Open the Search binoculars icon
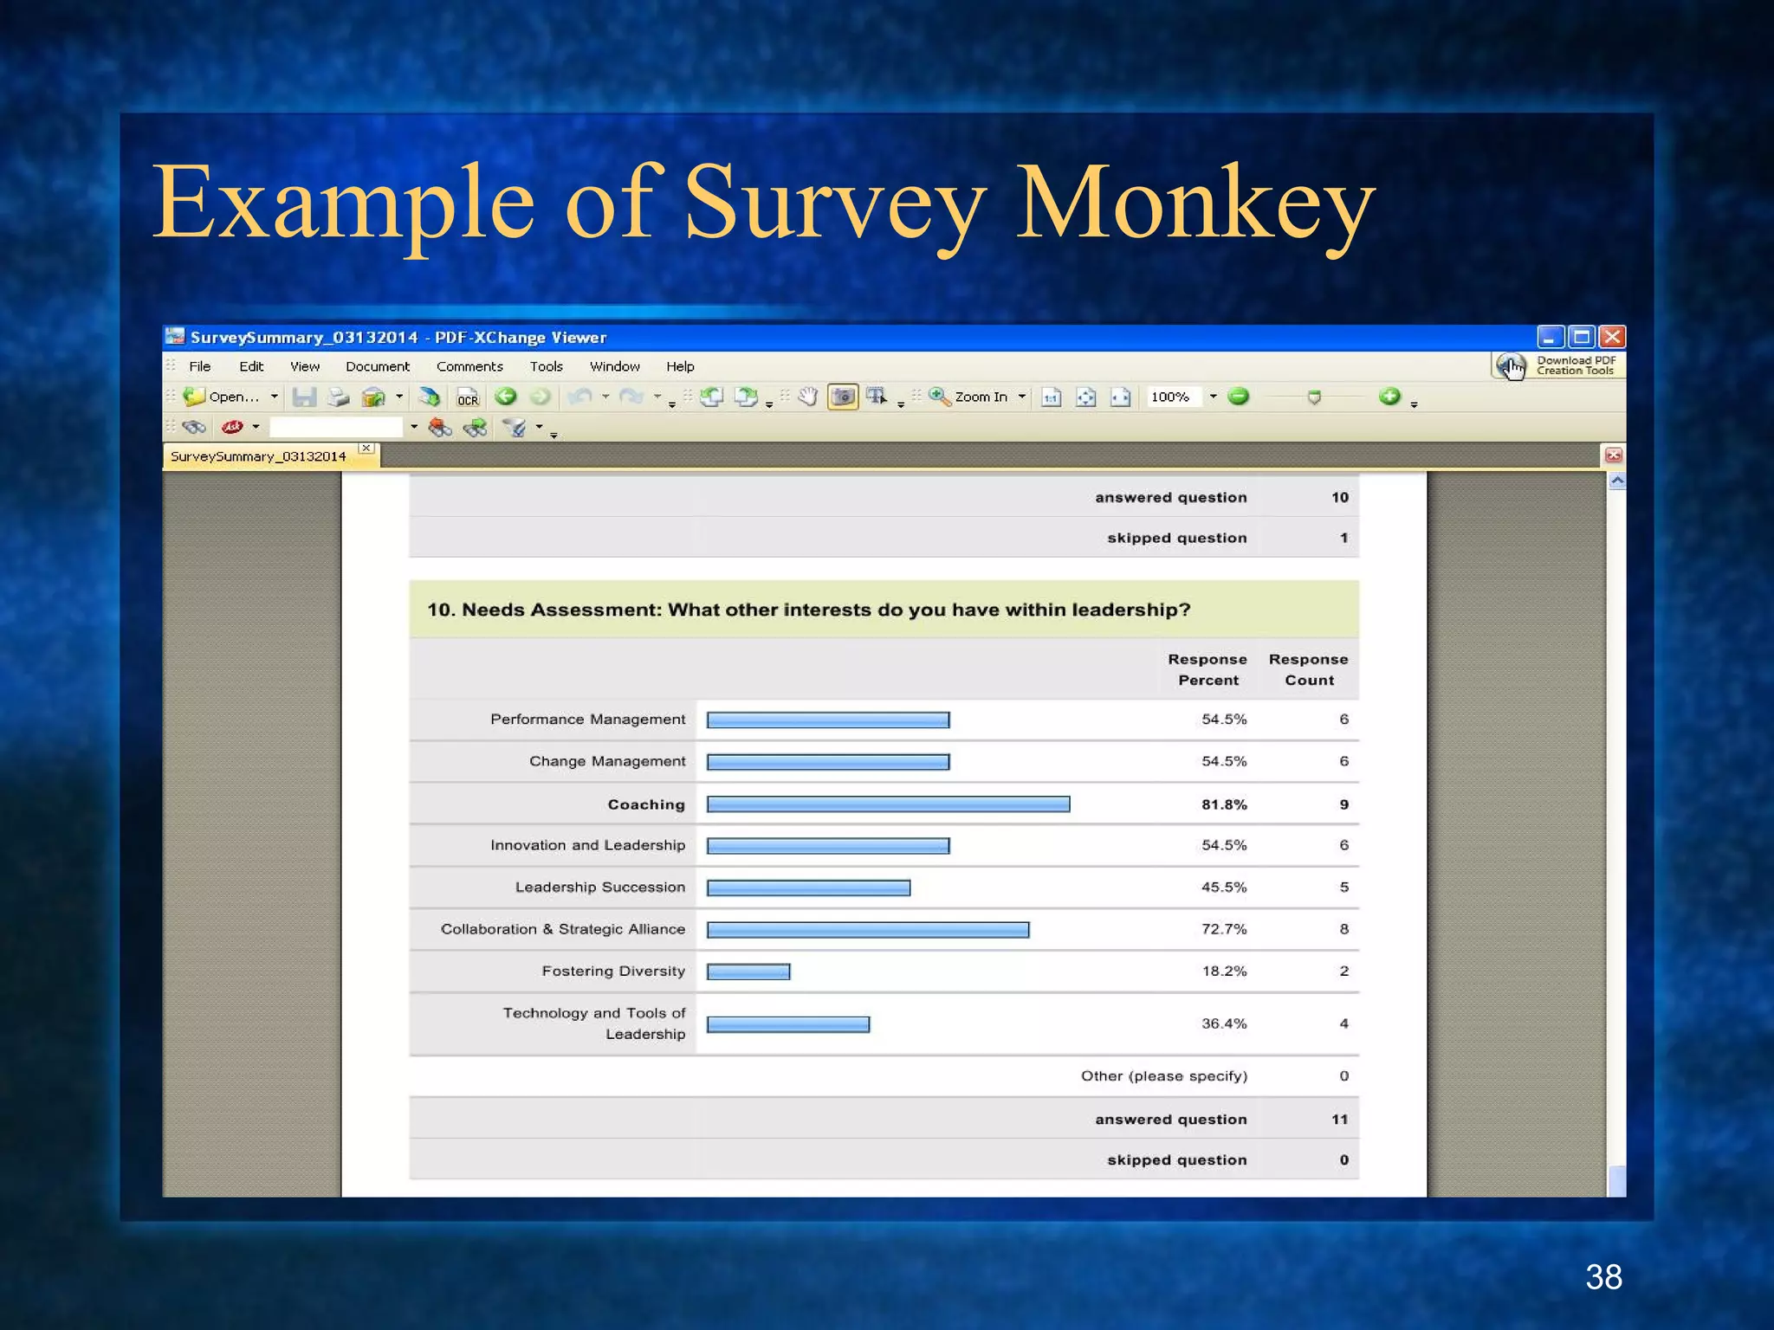Screen dimensions: 1774x1330 (194, 427)
